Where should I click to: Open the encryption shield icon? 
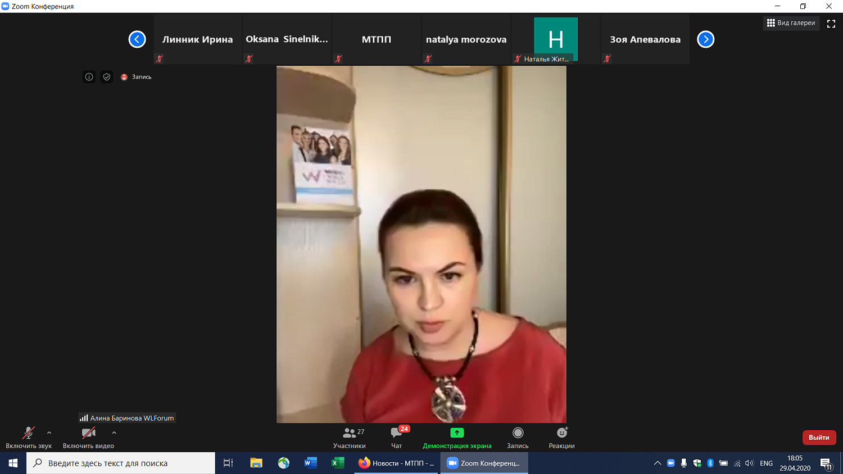107,77
